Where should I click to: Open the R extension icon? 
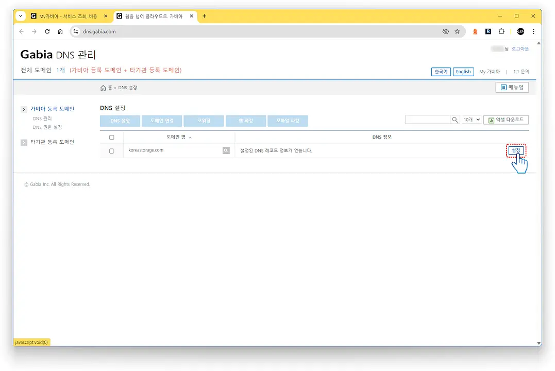pyautogui.click(x=488, y=31)
